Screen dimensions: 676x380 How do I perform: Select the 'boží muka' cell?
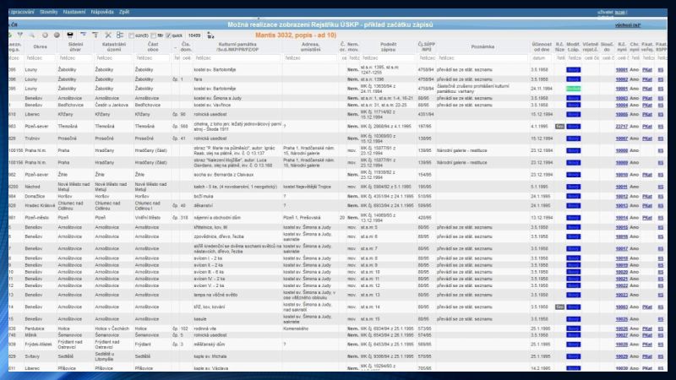coord(204,197)
